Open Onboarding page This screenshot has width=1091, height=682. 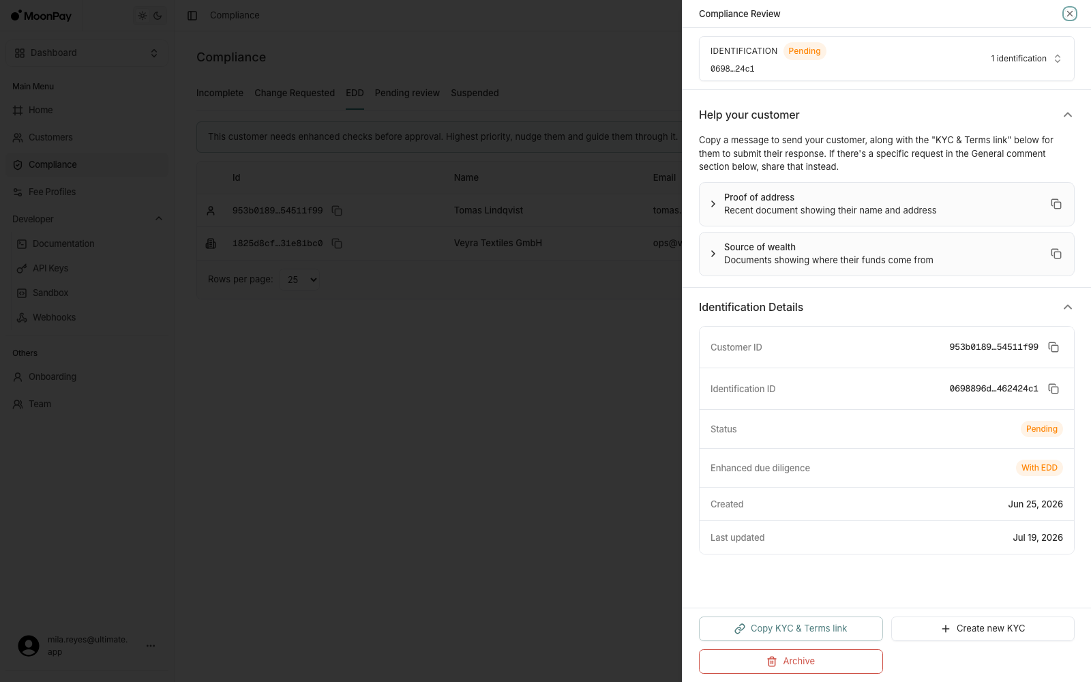pos(86,376)
